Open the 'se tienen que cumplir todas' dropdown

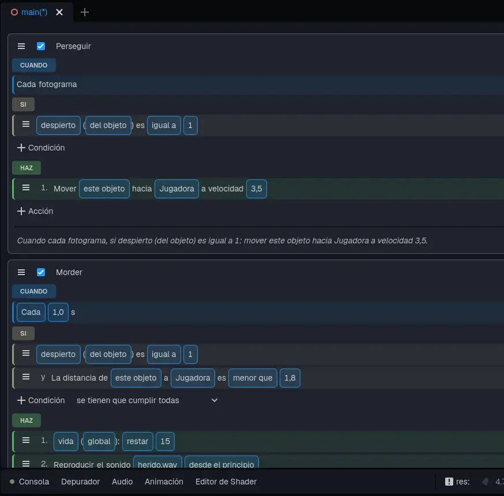[147, 400]
